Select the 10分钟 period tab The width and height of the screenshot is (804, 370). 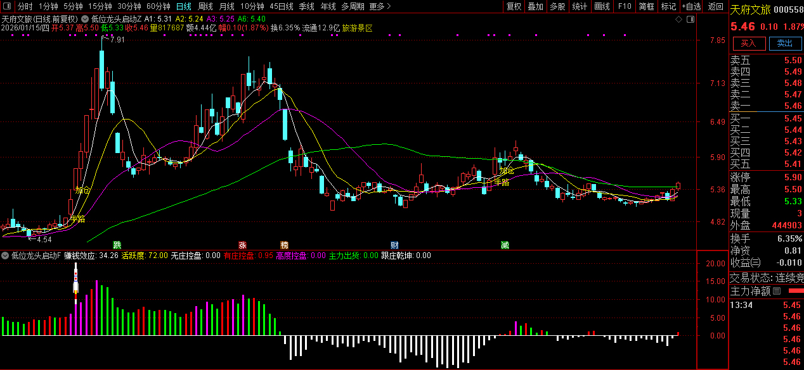point(252,6)
